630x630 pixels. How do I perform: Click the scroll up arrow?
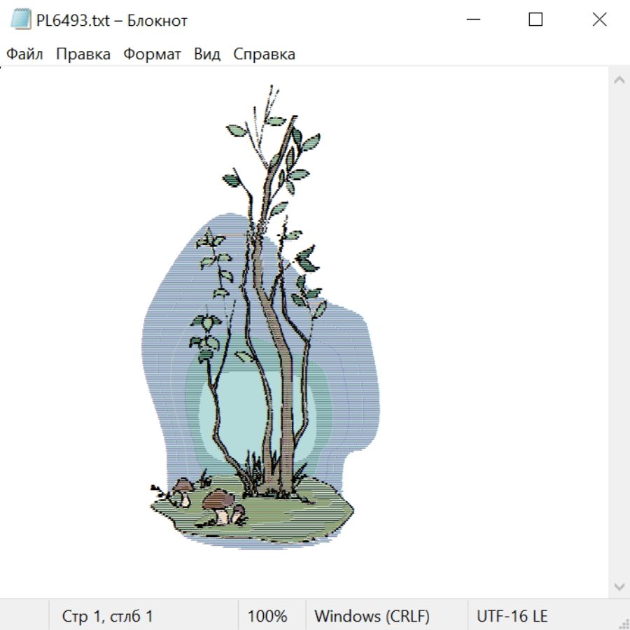click(619, 80)
